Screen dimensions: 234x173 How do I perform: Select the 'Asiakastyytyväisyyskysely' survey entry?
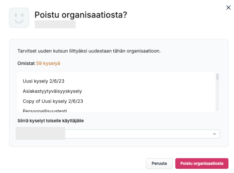click(x=52, y=91)
